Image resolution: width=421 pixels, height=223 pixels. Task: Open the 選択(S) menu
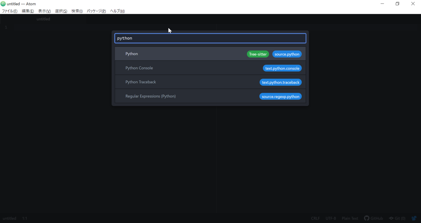pos(61,11)
